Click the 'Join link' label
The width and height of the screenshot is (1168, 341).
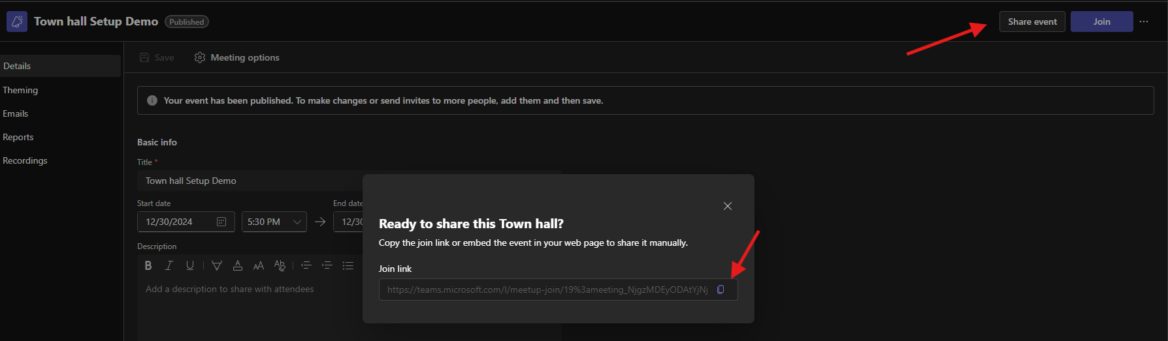(x=395, y=269)
